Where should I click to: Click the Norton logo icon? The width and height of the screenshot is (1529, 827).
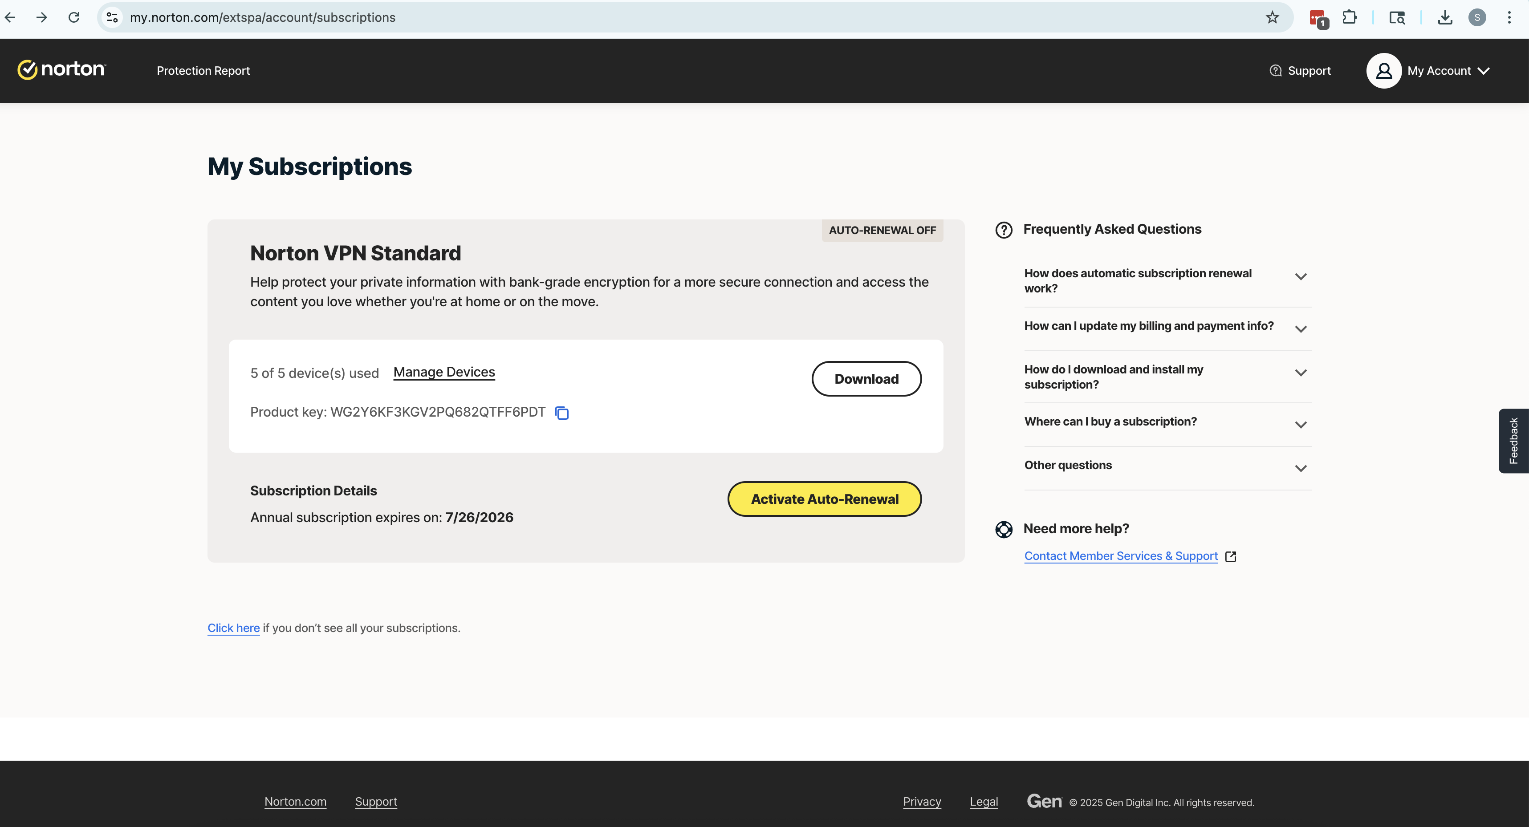[28, 69]
